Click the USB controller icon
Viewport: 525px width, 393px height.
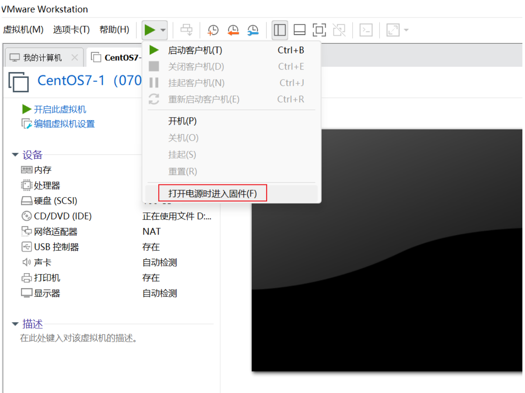coord(27,247)
